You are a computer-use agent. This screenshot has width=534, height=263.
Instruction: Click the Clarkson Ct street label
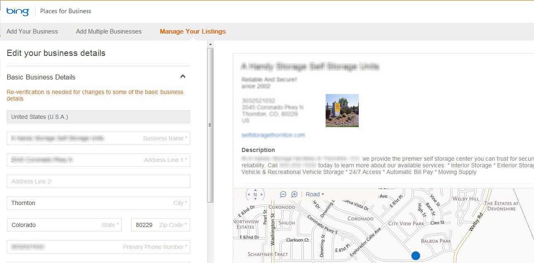point(297,240)
